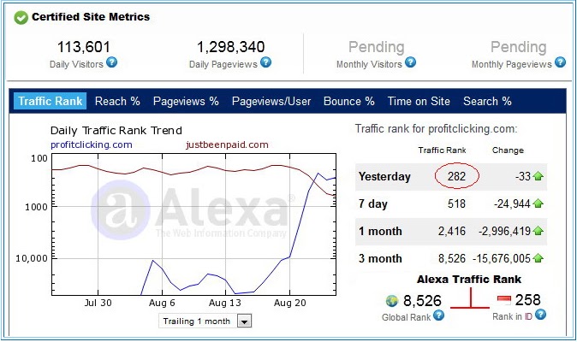Click the Change column header
This screenshot has height=342, width=577.
pyautogui.click(x=508, y=150)
